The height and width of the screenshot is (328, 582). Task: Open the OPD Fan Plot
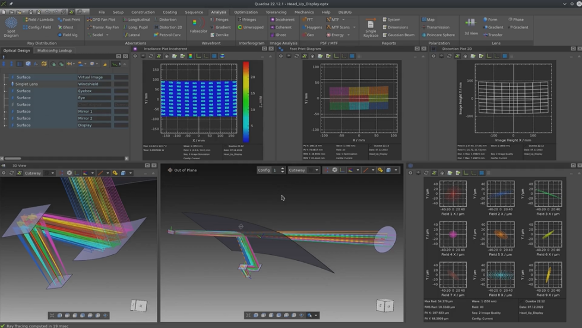(101, 20)
